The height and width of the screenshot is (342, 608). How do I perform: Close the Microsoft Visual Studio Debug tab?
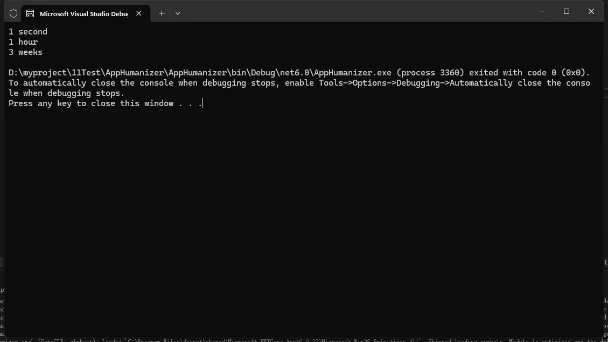pos(139,13)
